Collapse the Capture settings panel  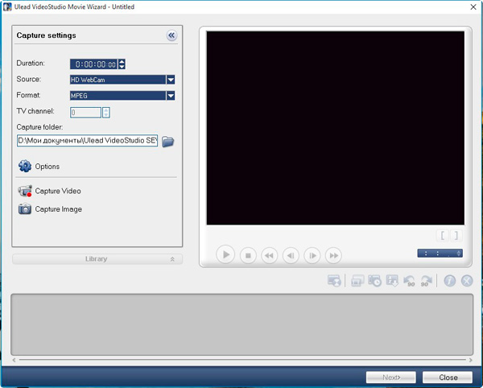click(171, 35)
